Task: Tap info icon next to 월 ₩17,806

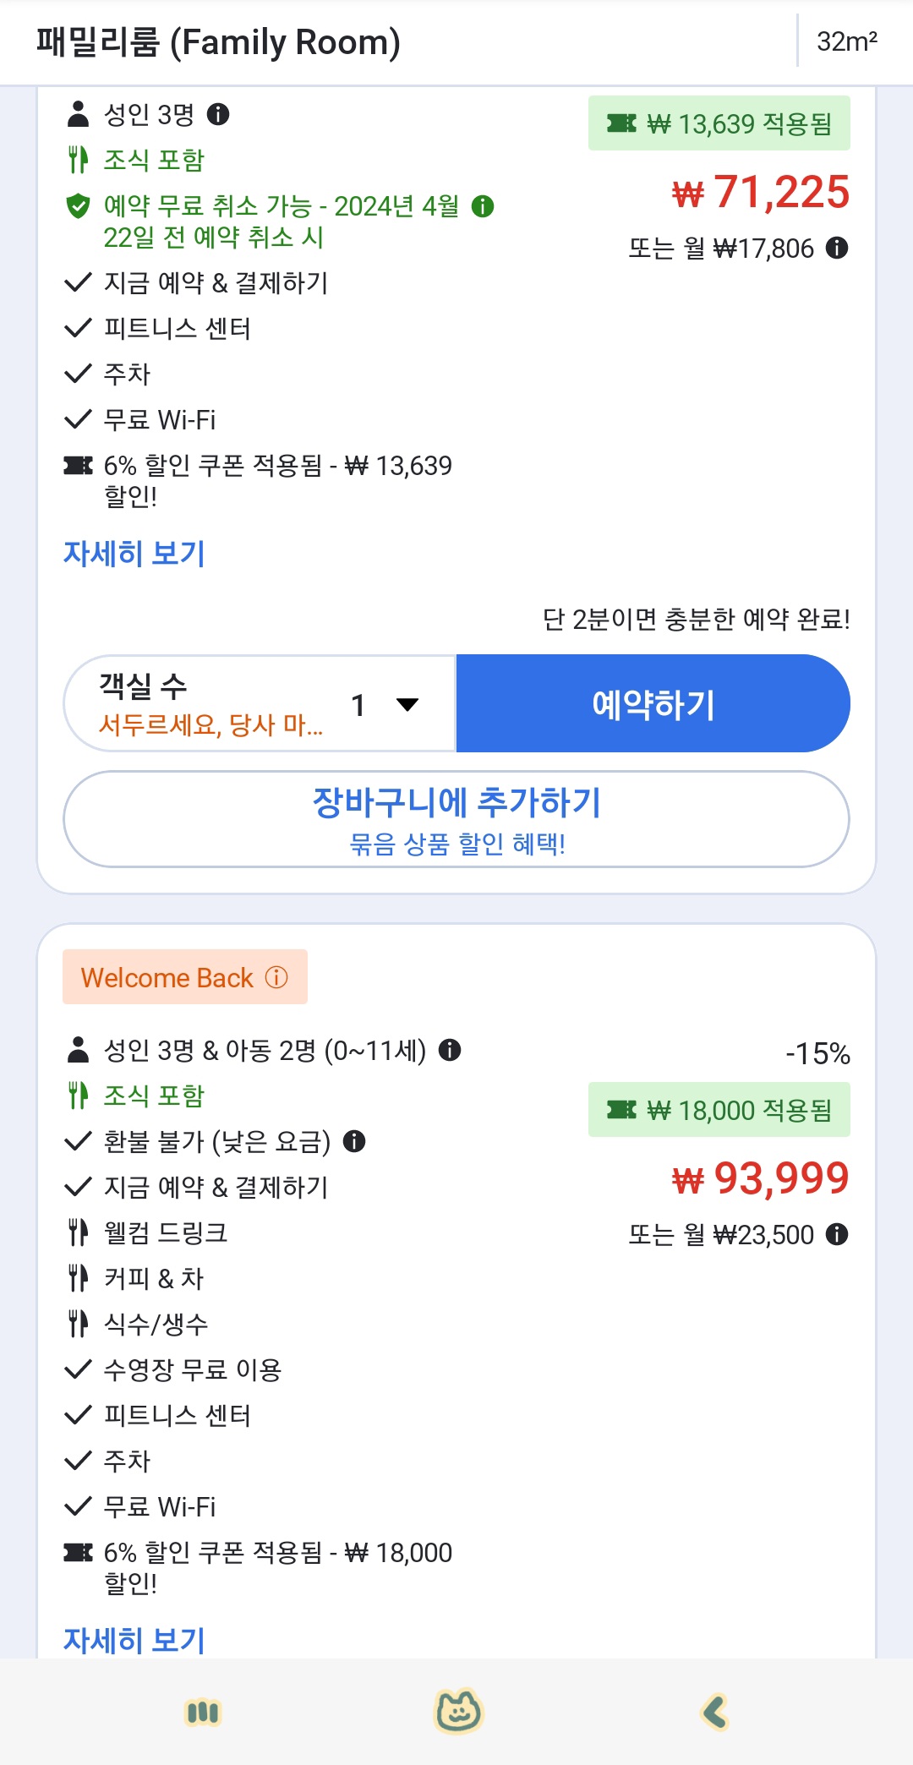Action: (x=837, y=248)
